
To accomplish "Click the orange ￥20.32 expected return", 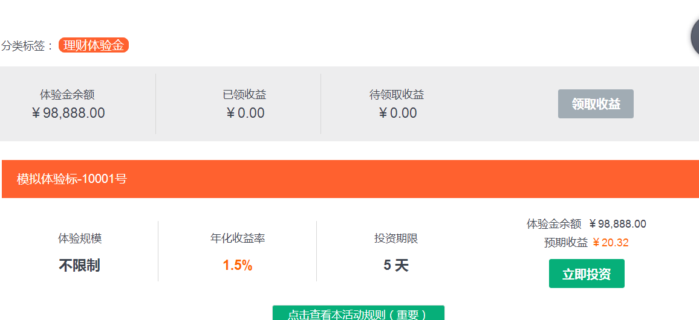I will point(611,243).
